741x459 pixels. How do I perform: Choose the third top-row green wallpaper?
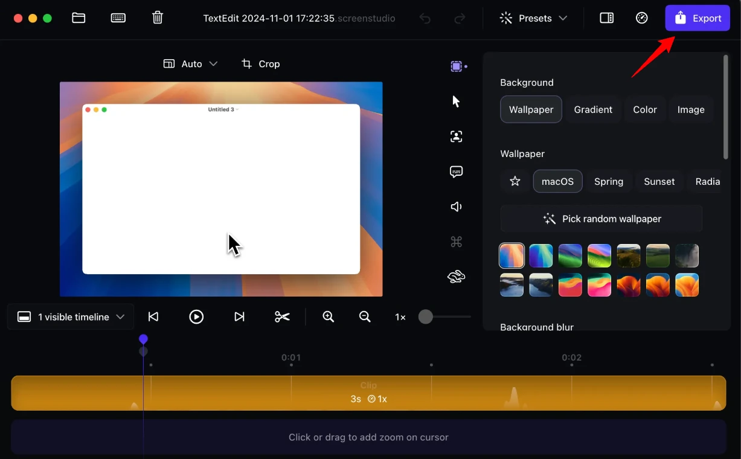click(570, 255)
